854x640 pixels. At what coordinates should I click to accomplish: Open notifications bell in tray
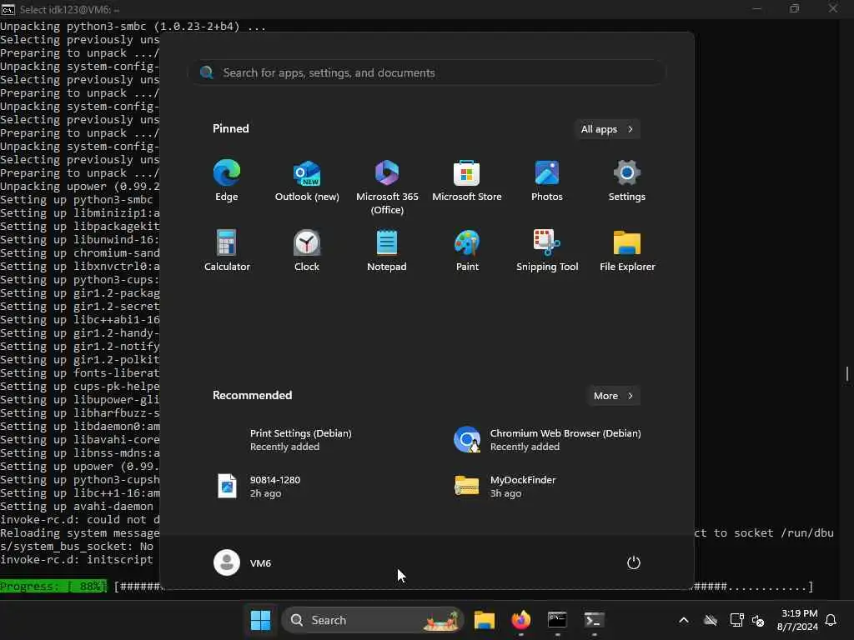tap(831, 620)
